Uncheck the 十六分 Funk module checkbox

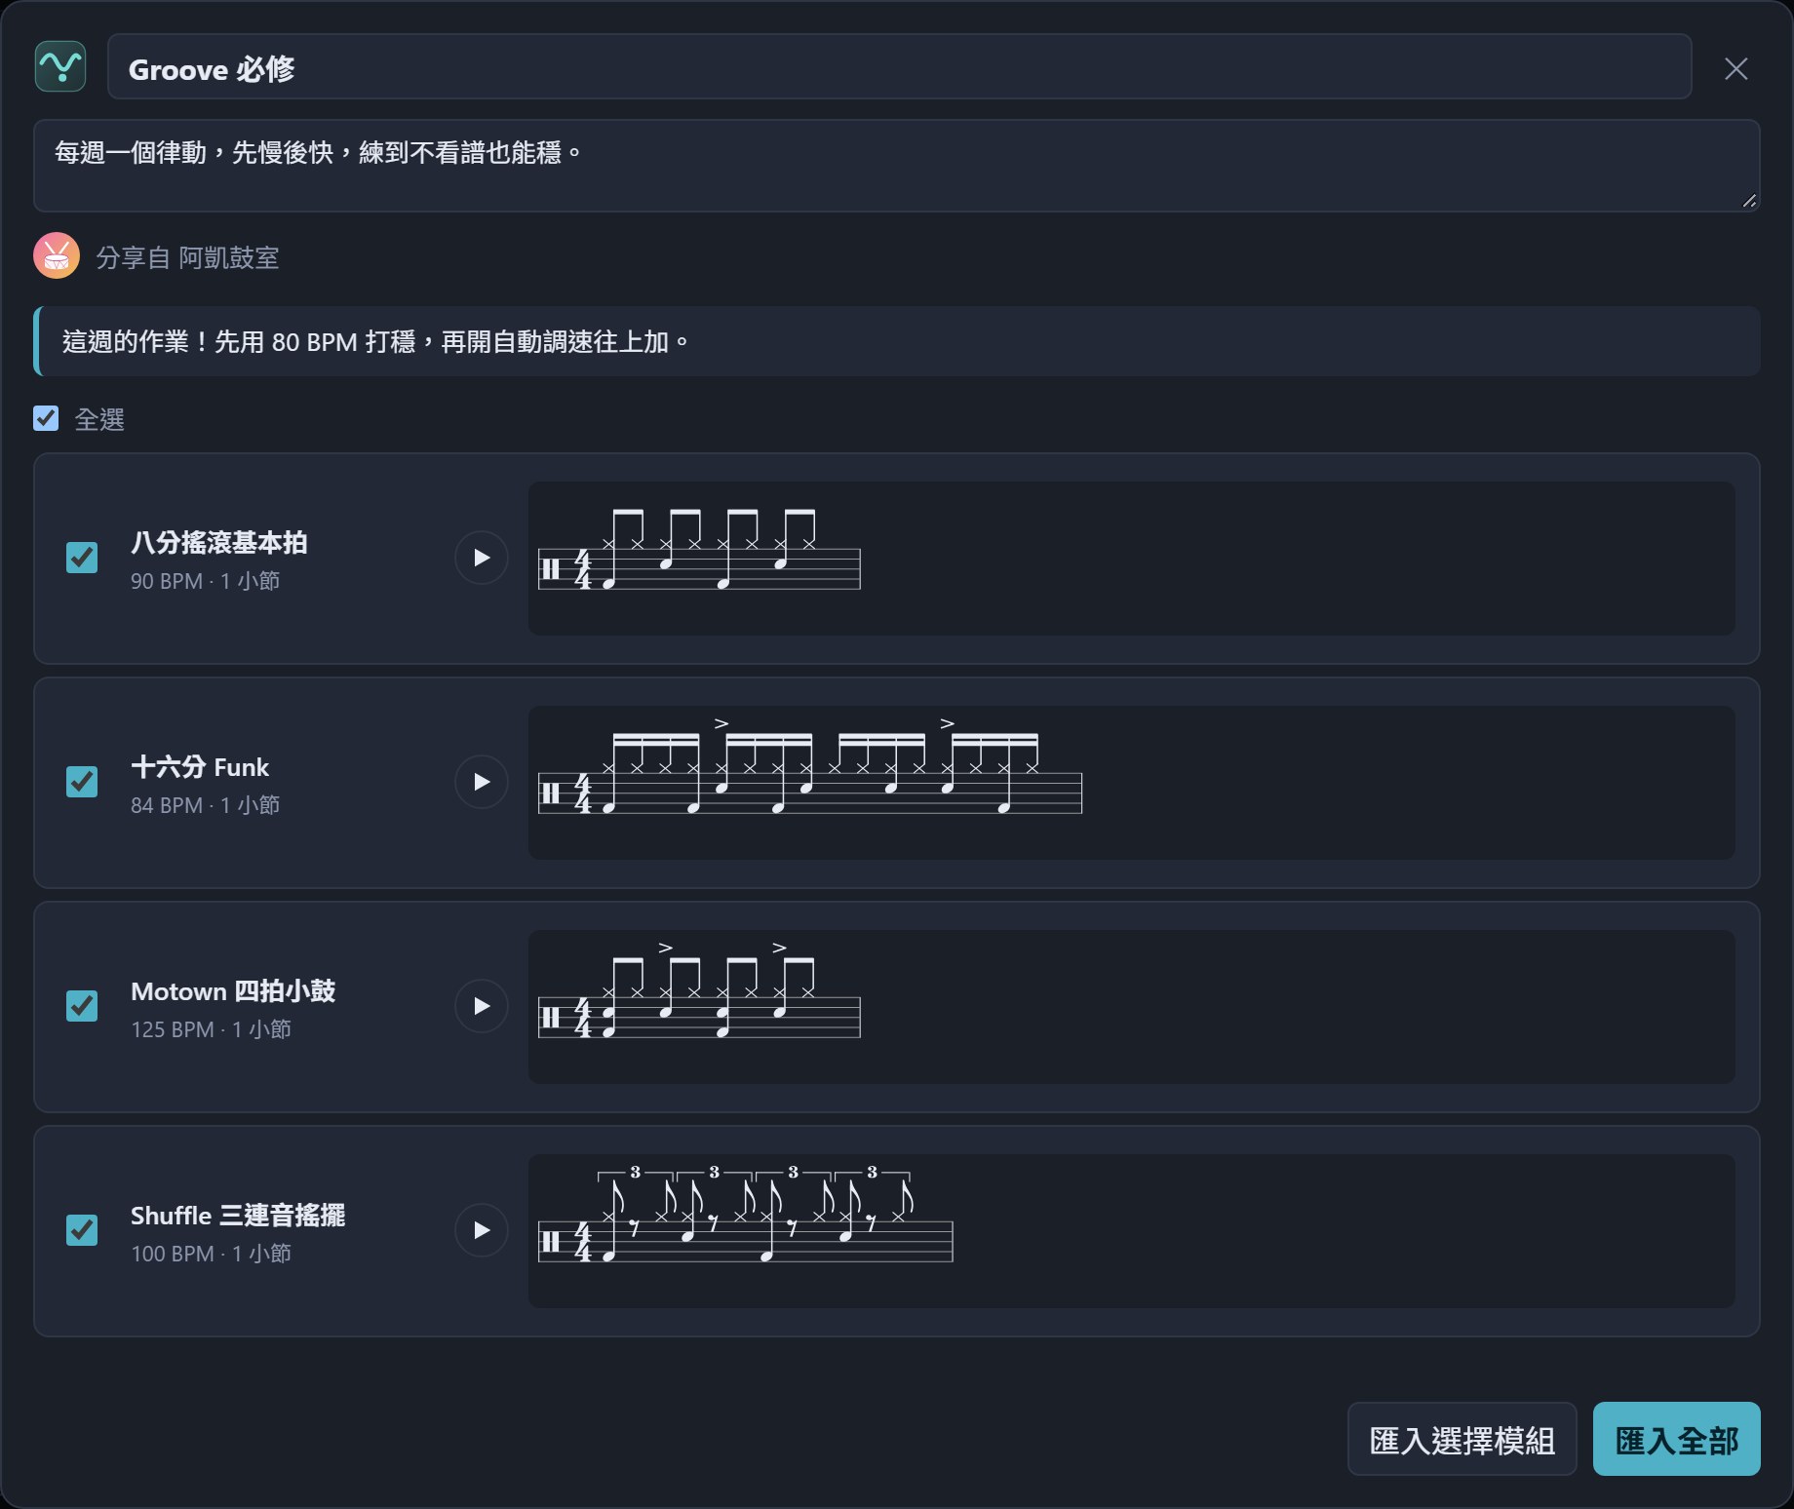click(x=82, y=782)
